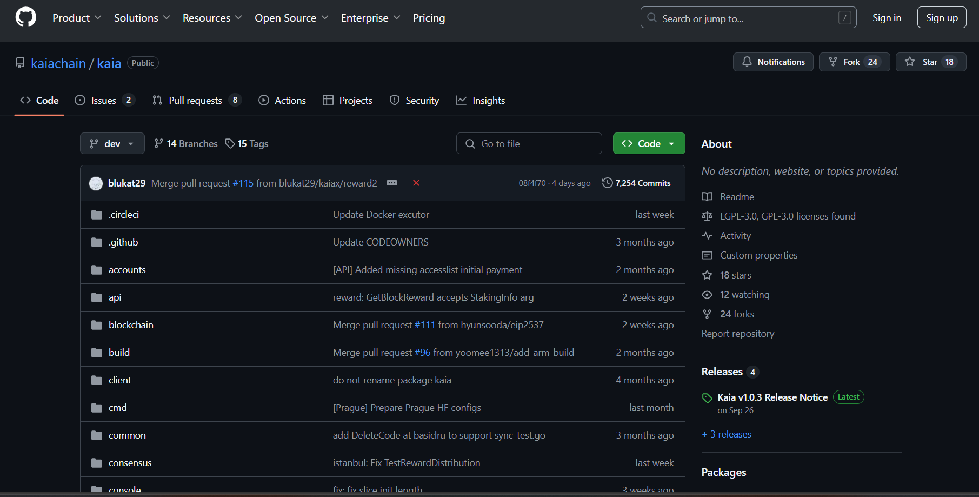Switch to the Pull requests tab
The height and width of the screenshot is (497, 979).
(x=197, y=100)
